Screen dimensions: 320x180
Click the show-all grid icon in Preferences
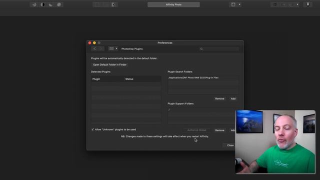[111, 49]
